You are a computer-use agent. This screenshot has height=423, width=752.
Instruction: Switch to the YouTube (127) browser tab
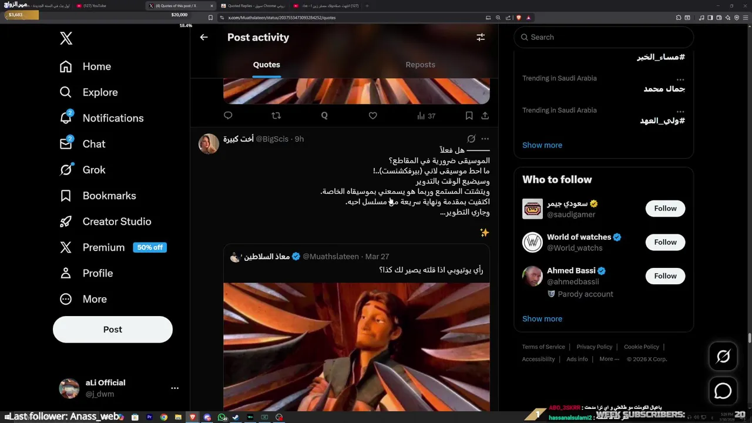pos(109,6)
